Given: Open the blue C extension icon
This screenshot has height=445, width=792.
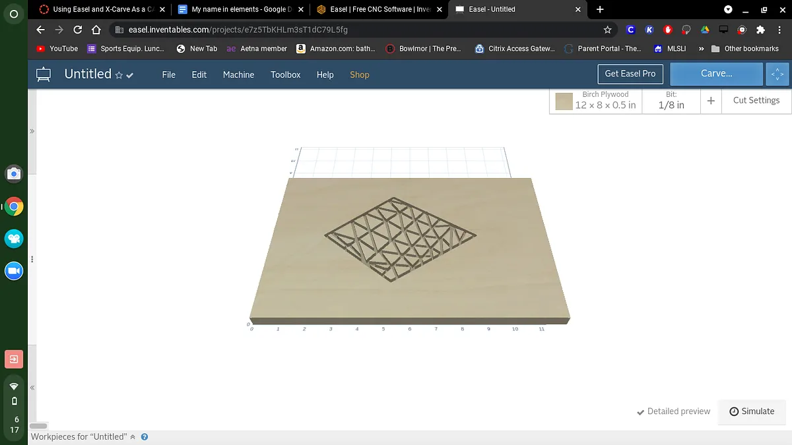Looking at the screenshot, I should click(631, 30).
